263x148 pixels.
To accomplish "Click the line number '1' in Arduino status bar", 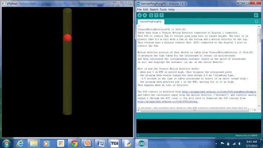I will (138, 135).
